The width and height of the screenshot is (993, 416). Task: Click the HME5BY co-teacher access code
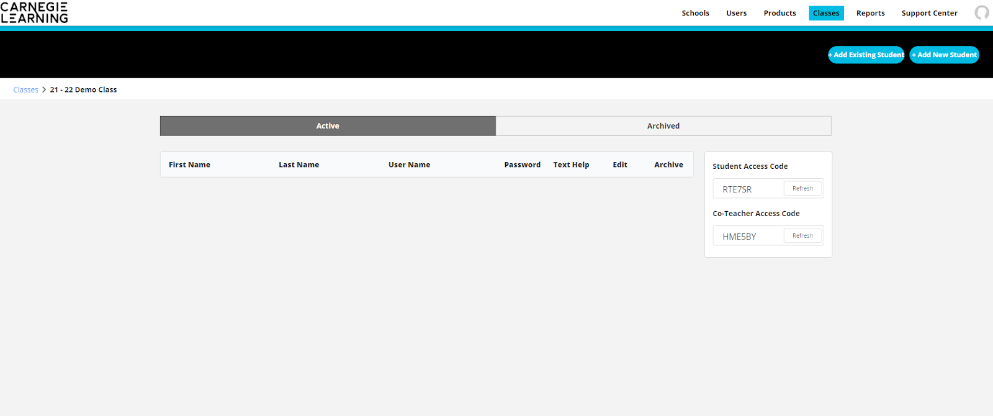point(739,237)
